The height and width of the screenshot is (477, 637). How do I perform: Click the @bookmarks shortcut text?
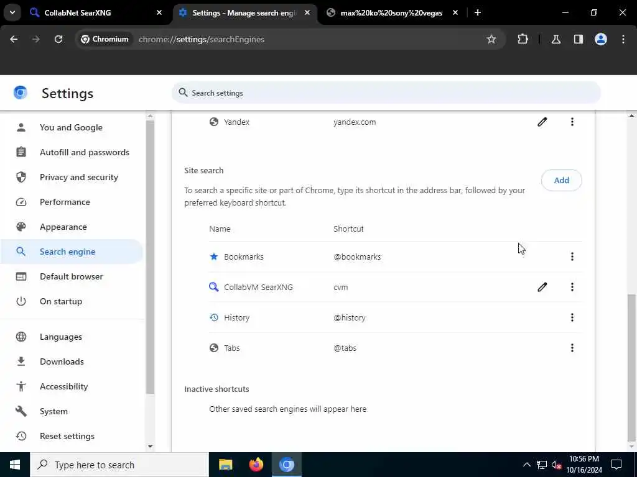point(357,257)
